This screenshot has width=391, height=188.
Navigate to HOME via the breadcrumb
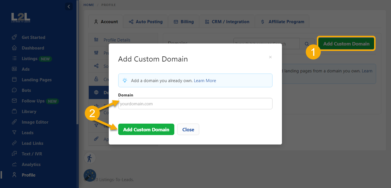[x=88, y=5]
